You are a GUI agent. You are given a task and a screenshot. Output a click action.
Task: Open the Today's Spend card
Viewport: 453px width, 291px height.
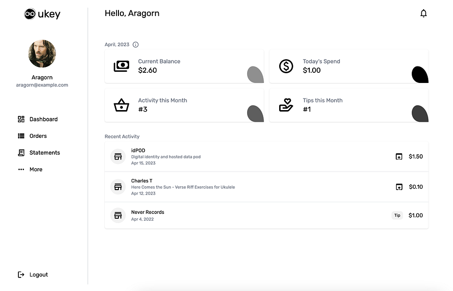point(349,66)
